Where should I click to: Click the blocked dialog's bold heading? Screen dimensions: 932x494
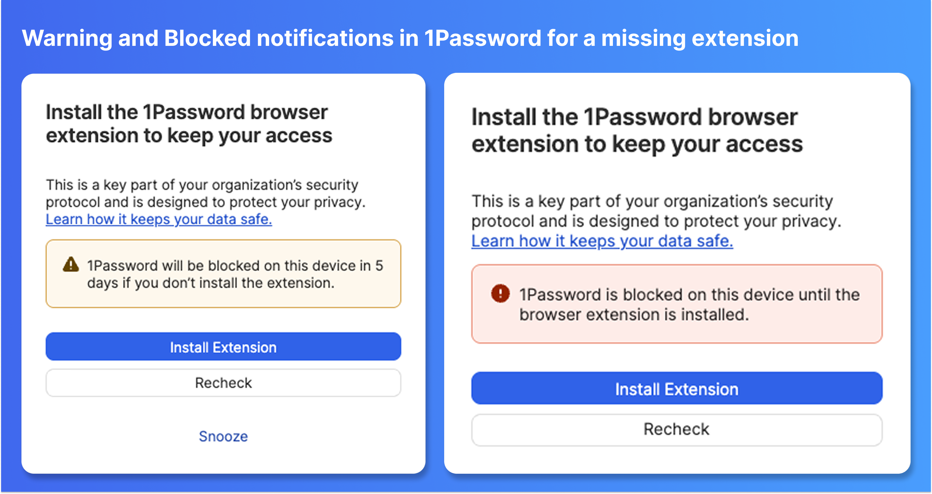[637, 130]
